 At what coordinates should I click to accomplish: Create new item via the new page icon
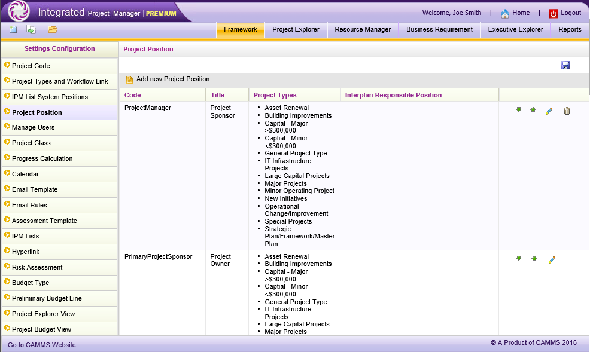tap(13, 29)
